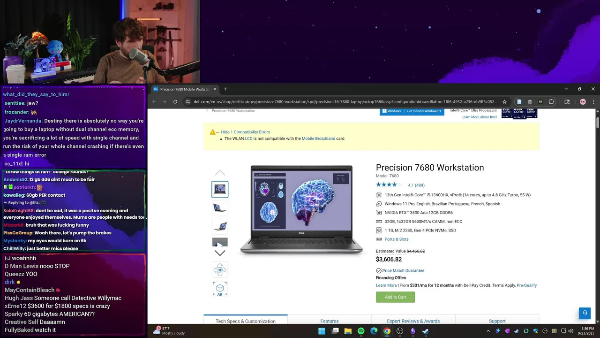The height and width of the screenshot is (338, 600).
Task: Open the Price Match Guarantee link
Action: 403,271
